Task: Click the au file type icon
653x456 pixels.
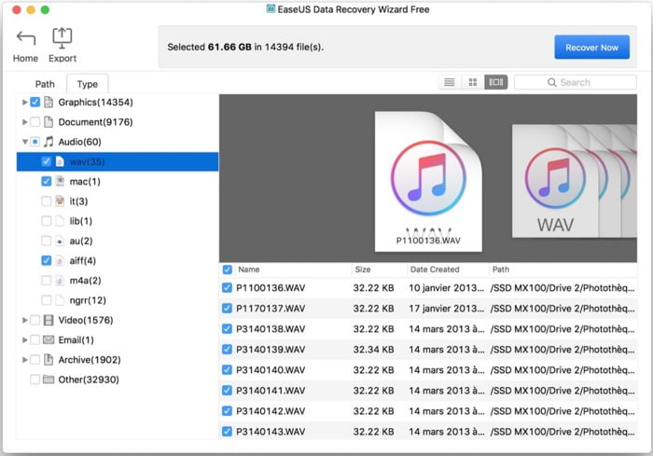Action: pyautogui.click(x=60, y=241)
